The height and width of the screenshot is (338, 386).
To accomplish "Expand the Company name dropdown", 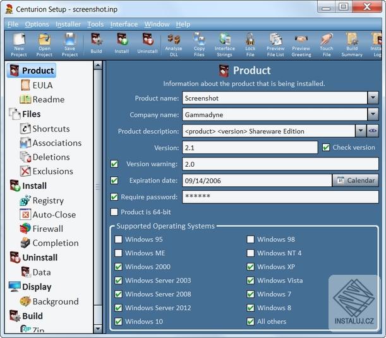I will (x=373, y=114).
